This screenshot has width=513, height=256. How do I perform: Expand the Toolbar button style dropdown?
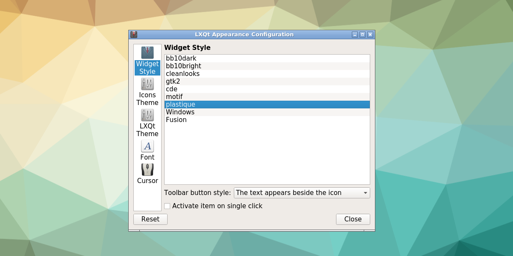point(302,193)
